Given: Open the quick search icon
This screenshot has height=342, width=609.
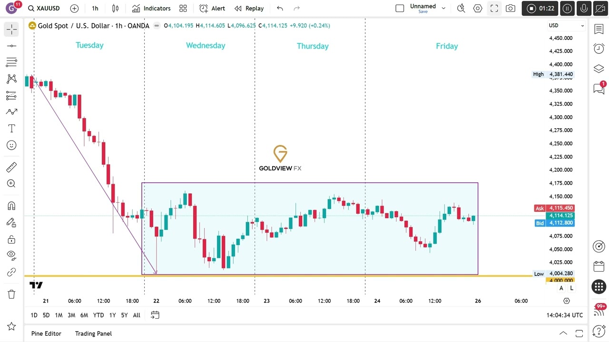Looking at the screenshot, I should (x=461, y=8).
